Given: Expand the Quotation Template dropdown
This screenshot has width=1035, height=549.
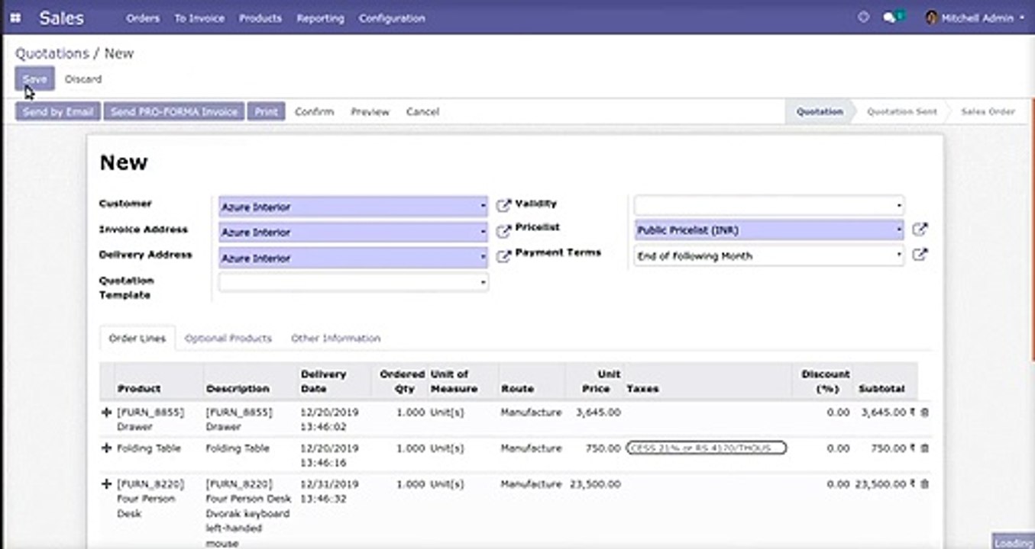Looking at the screenshot, I should 483,283.
